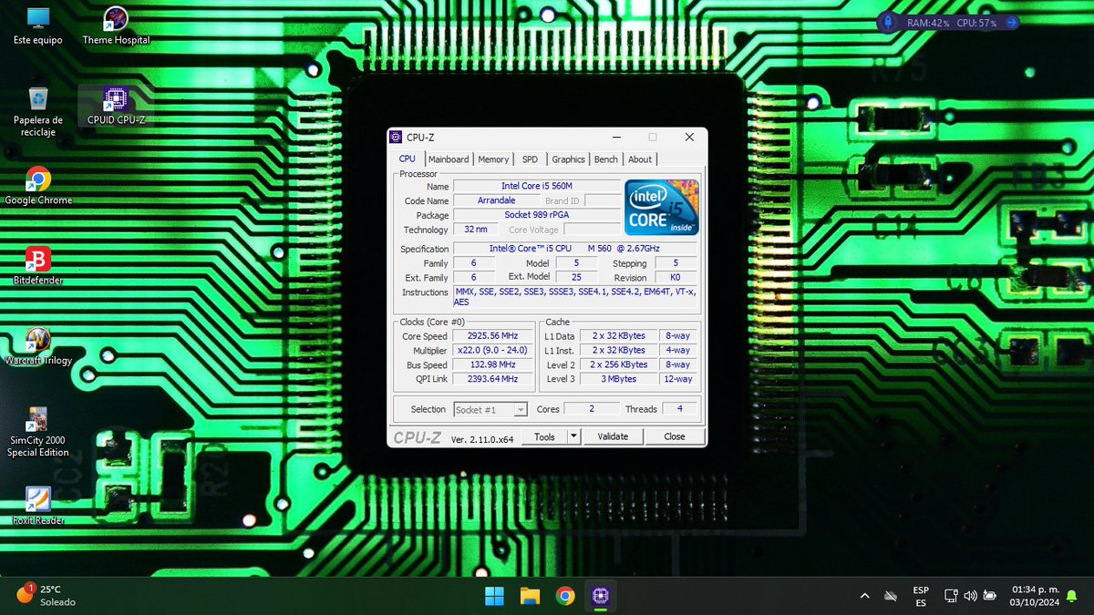Open the Memory tab
The height and width of the screenshot is (615, 1094).
[x=493, y=159]
